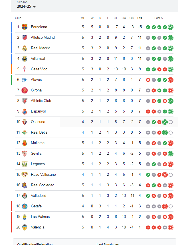Screen dimensions: 192x245
Task: Click Osasuna's upcoming match empty circle
Action: (x=171, y=122)
